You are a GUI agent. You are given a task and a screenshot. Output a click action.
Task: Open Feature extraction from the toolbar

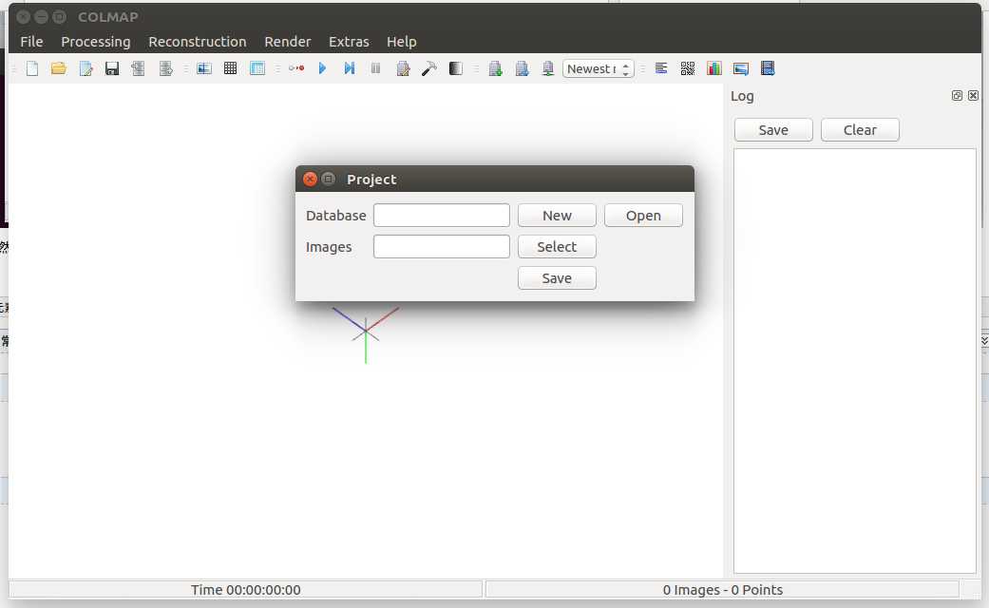click(x=203, y=68)
